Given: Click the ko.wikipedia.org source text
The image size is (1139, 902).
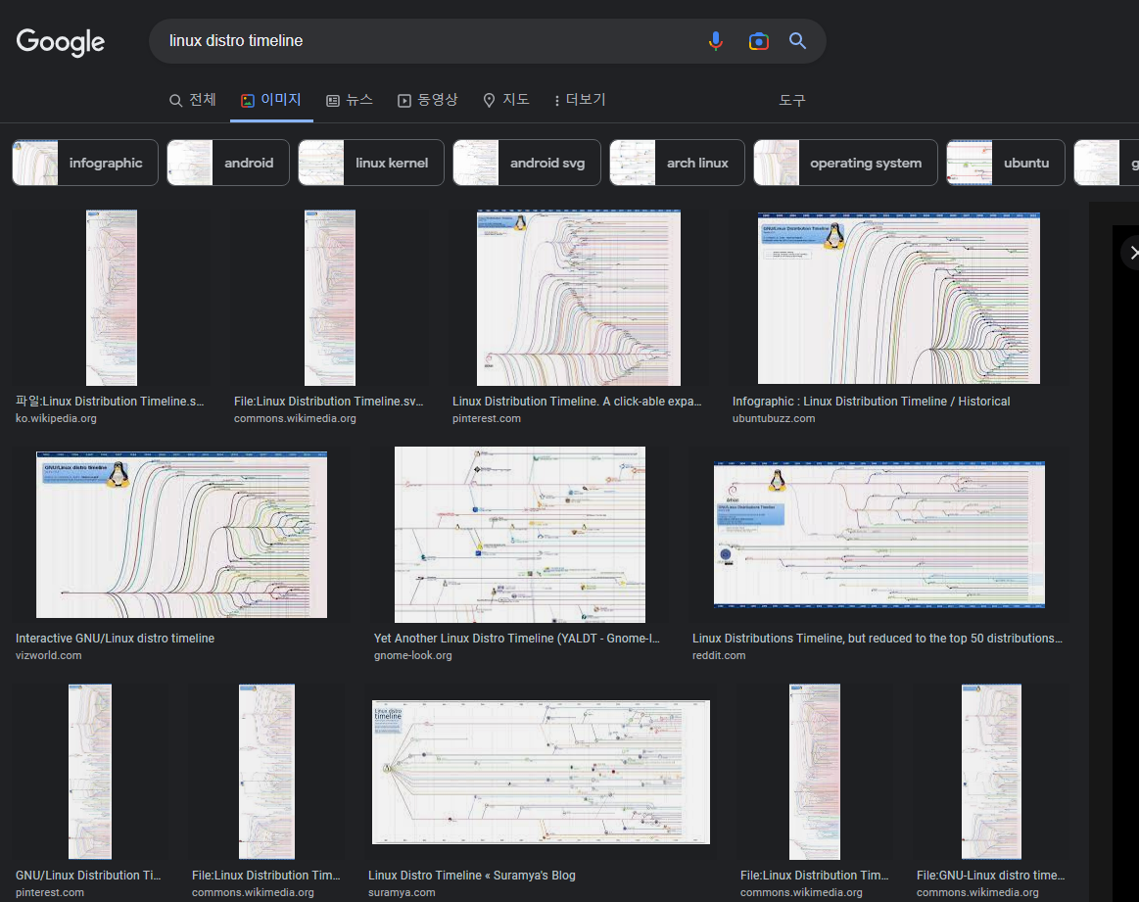Looking at the screenshot, I should coord(56,418).
